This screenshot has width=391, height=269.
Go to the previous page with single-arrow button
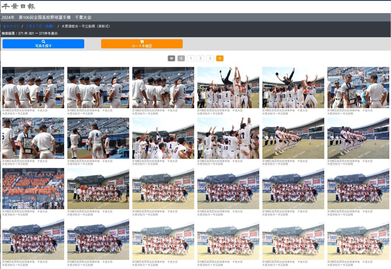181,58
